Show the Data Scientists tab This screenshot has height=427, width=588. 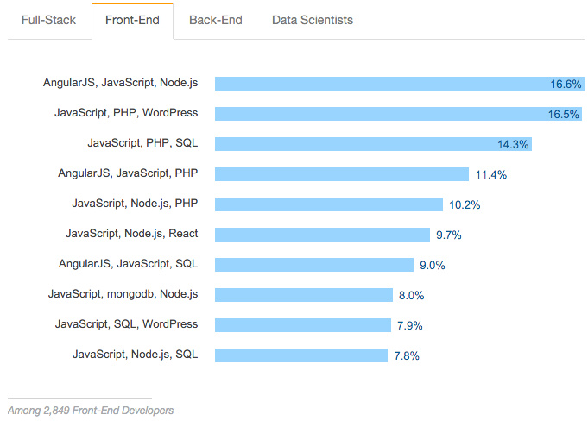313,20
